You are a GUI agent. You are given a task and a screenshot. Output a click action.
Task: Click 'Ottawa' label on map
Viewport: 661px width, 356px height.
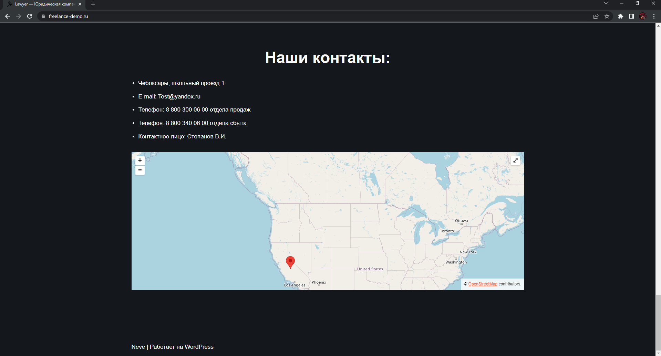tap(461, 221)
